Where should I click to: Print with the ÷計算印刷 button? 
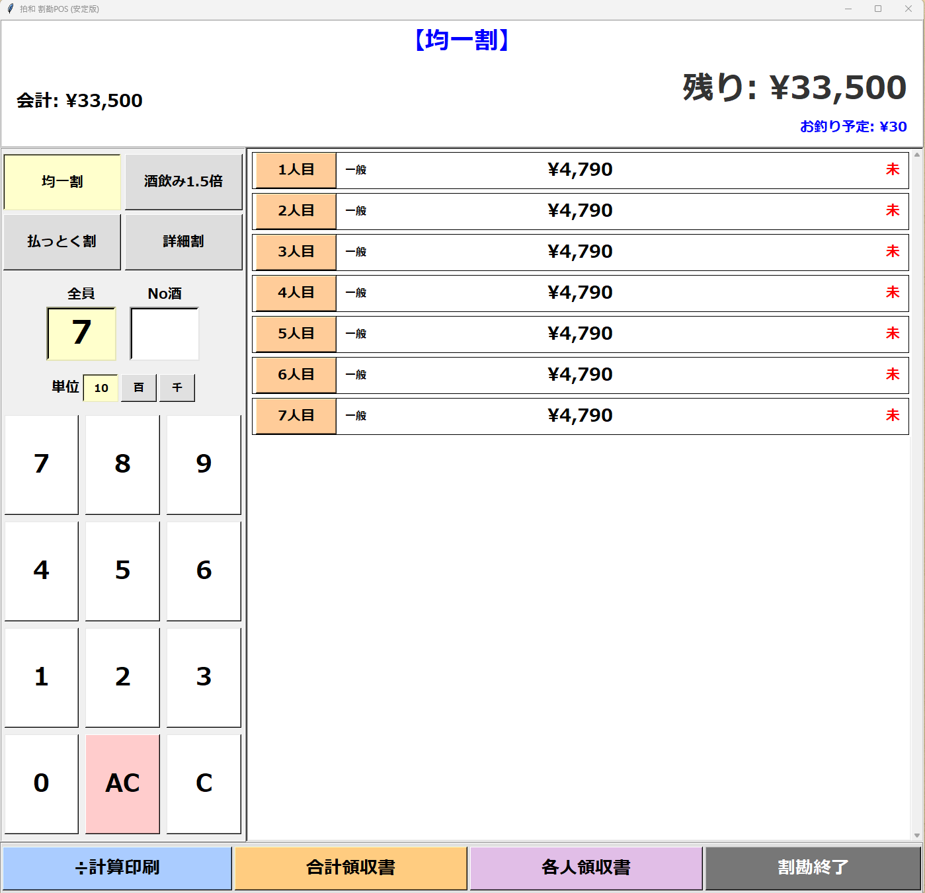coord(118,868)
